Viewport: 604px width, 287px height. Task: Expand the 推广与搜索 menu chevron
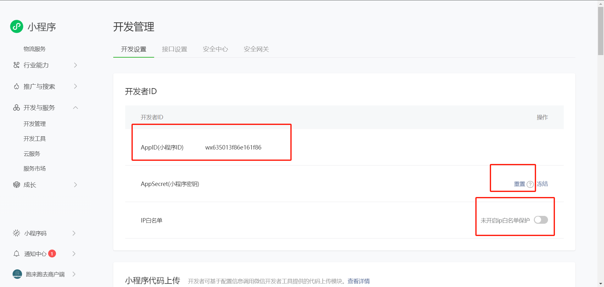coord(75,87)
